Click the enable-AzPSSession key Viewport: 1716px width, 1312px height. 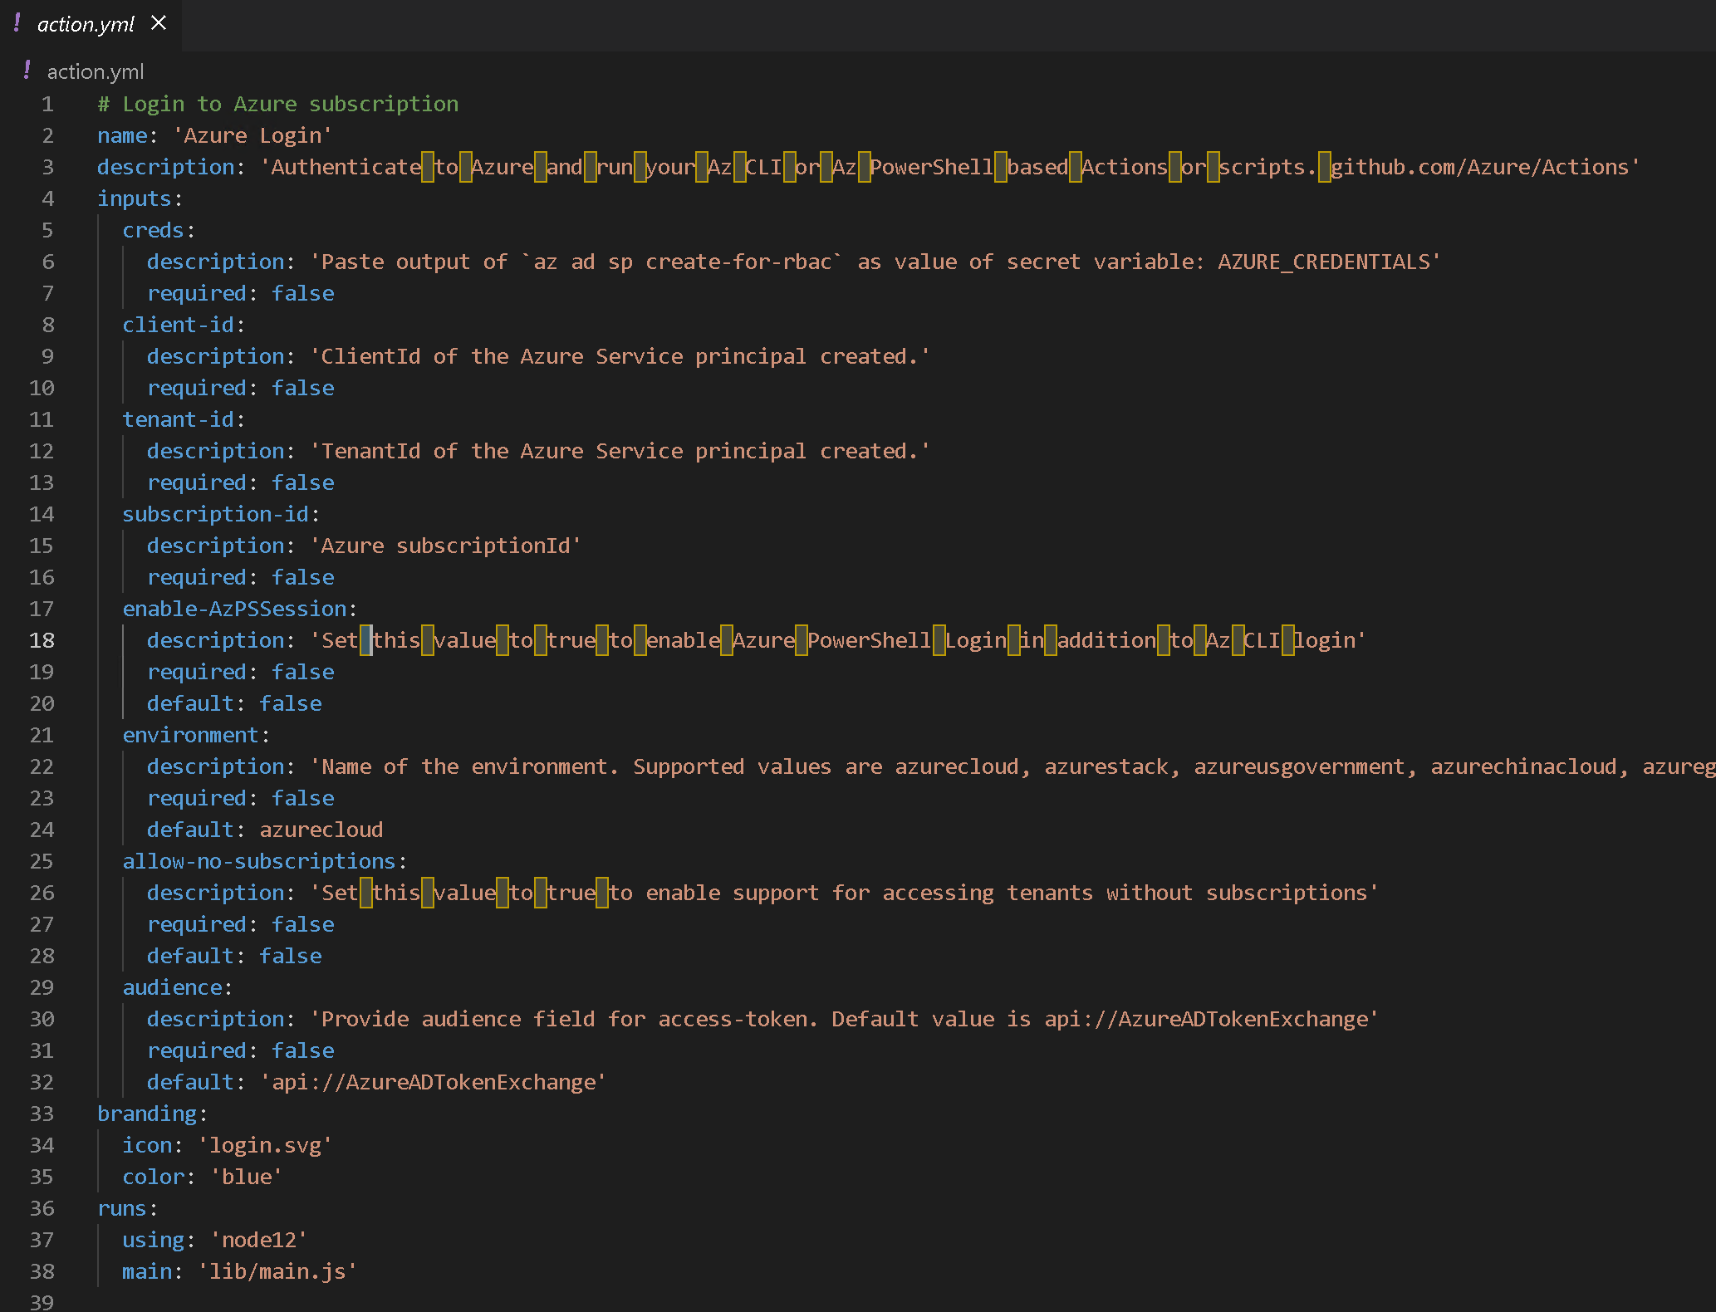tap(237, 608)
